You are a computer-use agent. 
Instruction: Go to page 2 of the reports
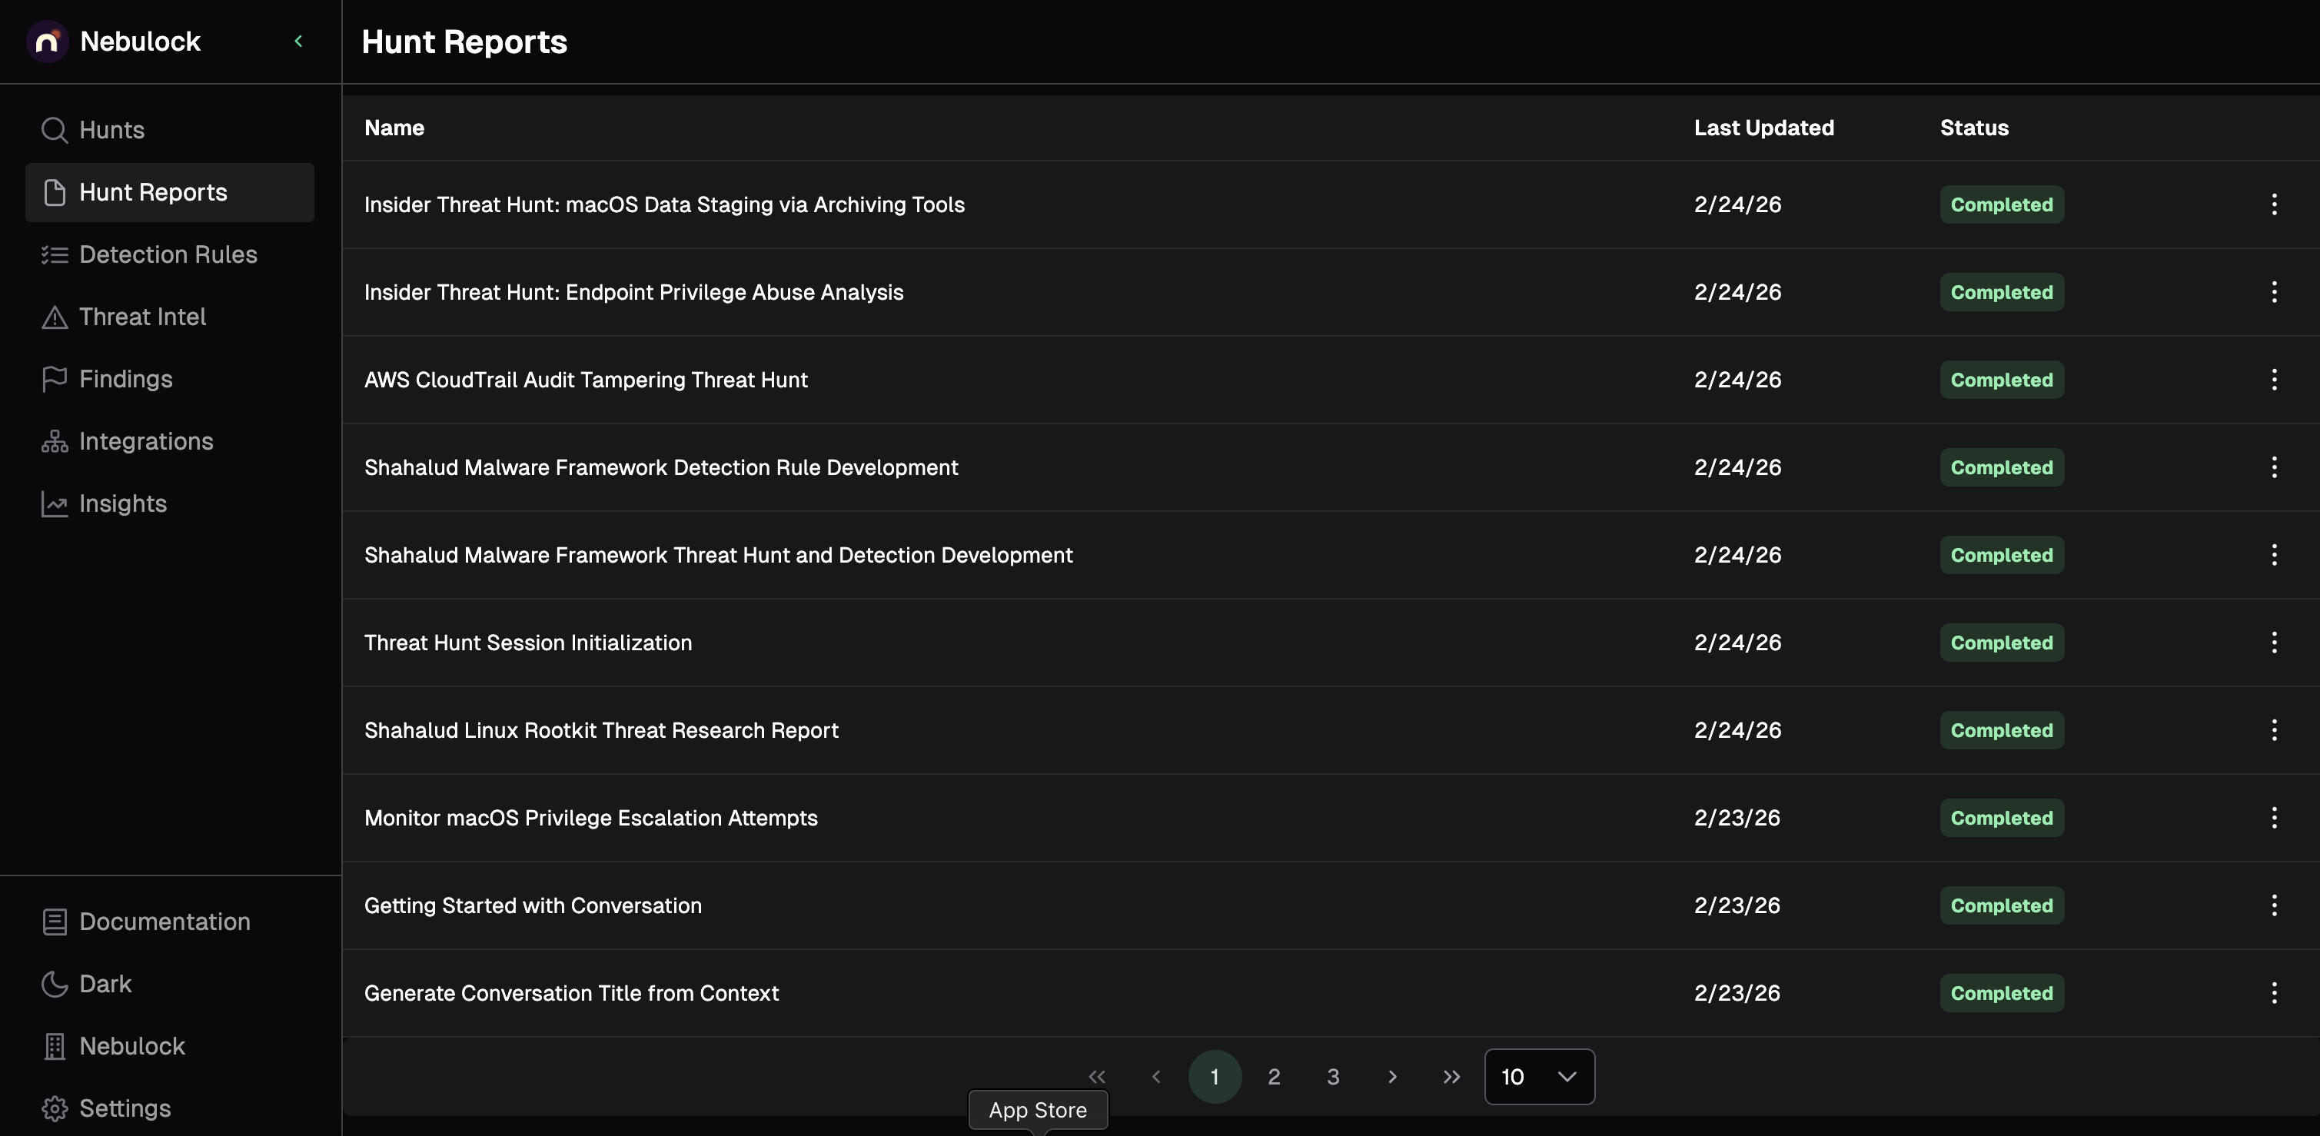(x=1274, y=1077)
